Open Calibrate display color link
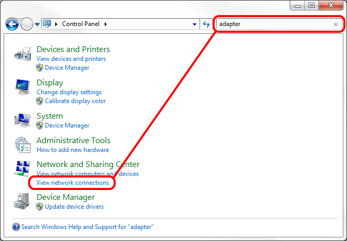 (75, 101)
